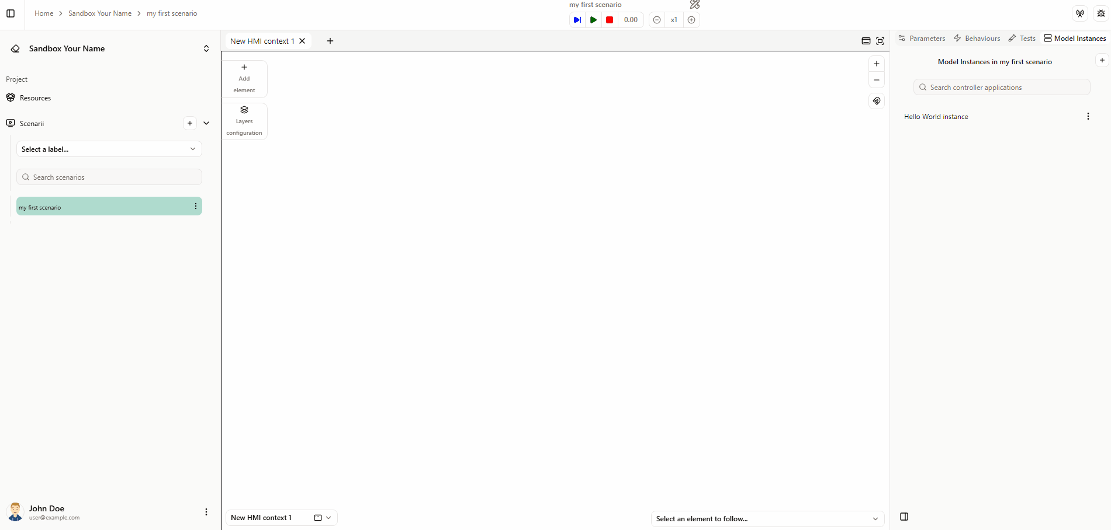Click the Search controller applications field
This screenshot has width=1111, height=530.
pos(1002,88)
